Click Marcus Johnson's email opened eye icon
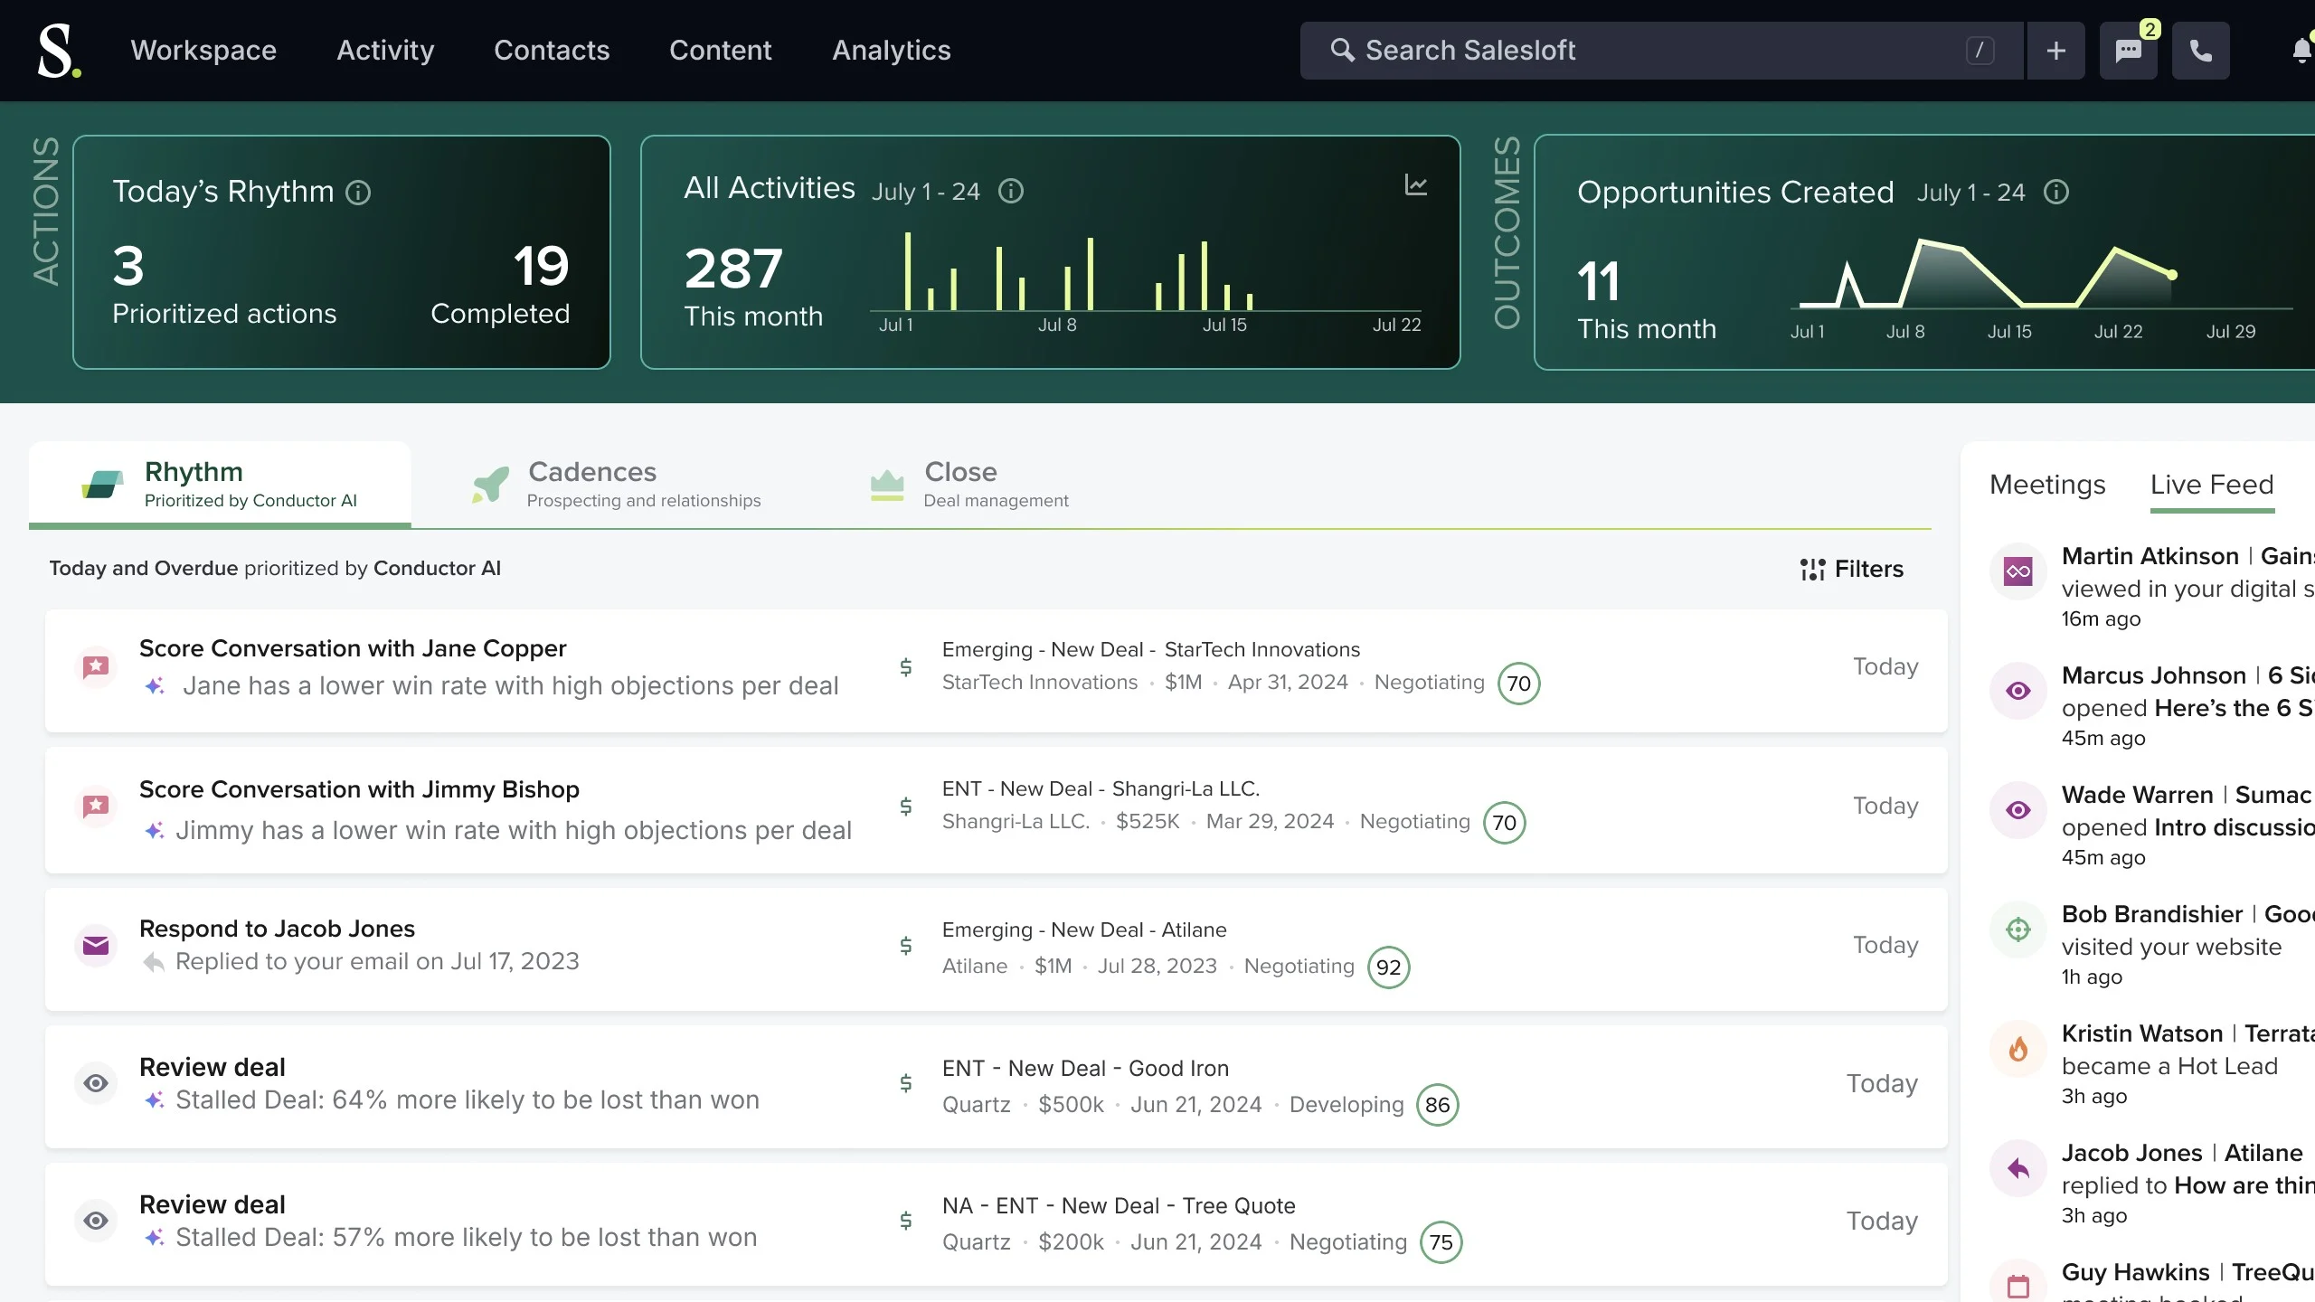 pyautogui.click(x=2017, y=691)
